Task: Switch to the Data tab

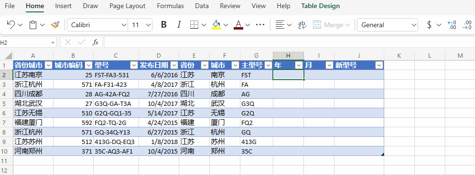Action: tap(202, 6)
